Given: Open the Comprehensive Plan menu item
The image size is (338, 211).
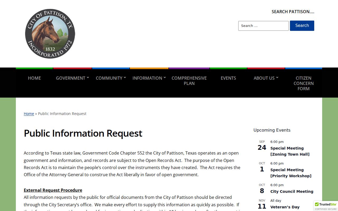Looking at the screenshot, I should pos(189,81).
